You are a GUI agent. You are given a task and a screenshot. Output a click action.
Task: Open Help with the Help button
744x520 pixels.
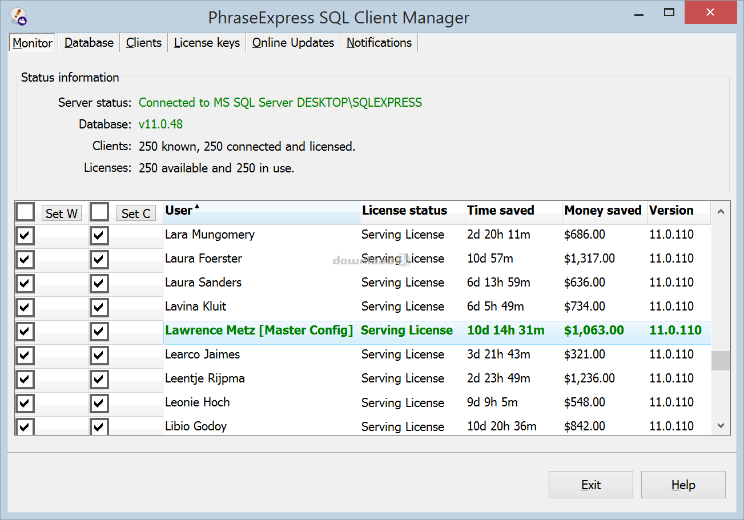pos(683,485)
